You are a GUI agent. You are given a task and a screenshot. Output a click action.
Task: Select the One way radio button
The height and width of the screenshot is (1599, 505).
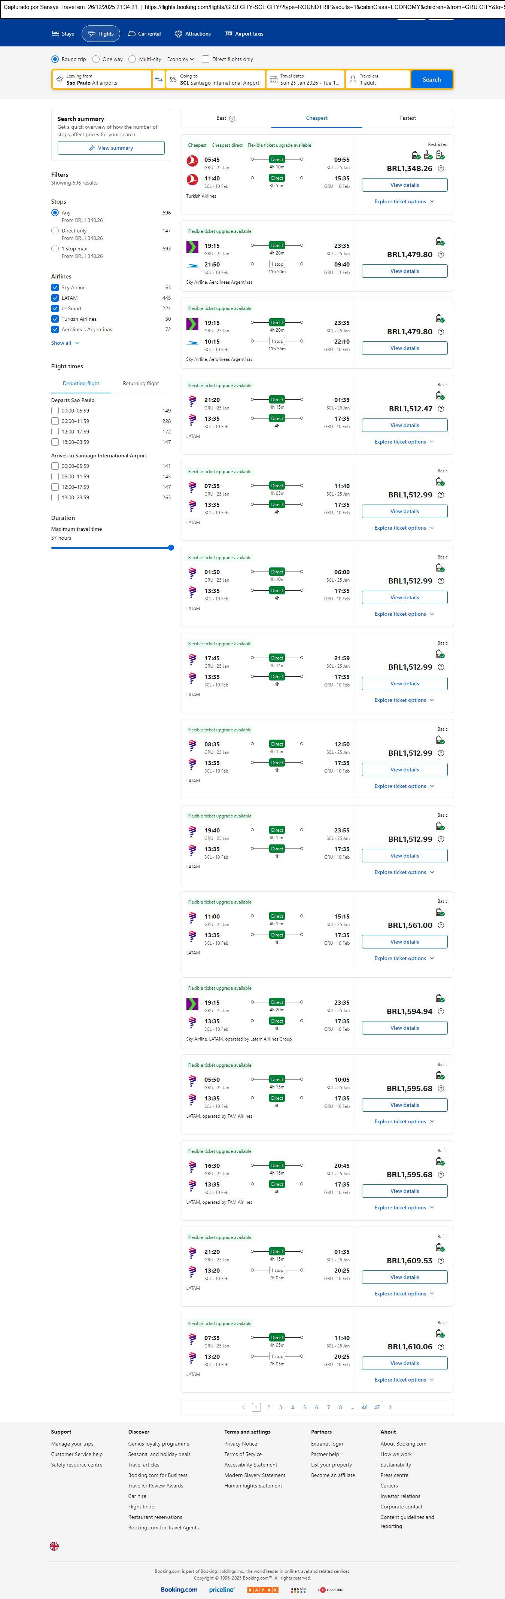[96, 60]
